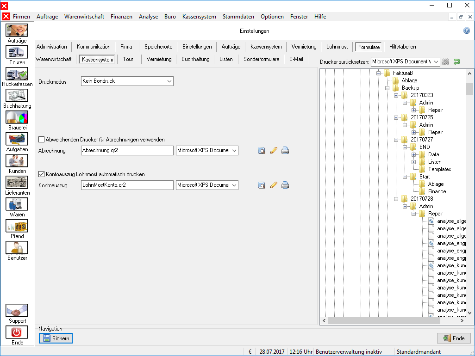Expand the Data folder node
Viewport: 475px width, 356px height.
pyautogui.click(x=413, y=154)
